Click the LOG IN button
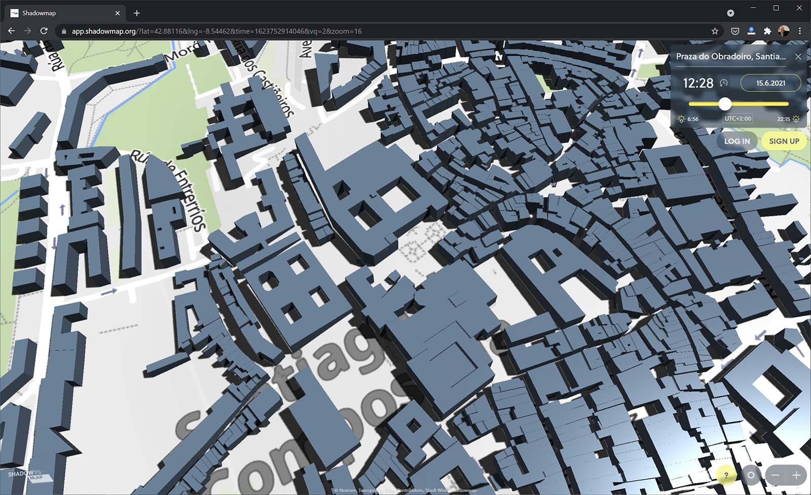811x495 pixels. coord(737,141)
